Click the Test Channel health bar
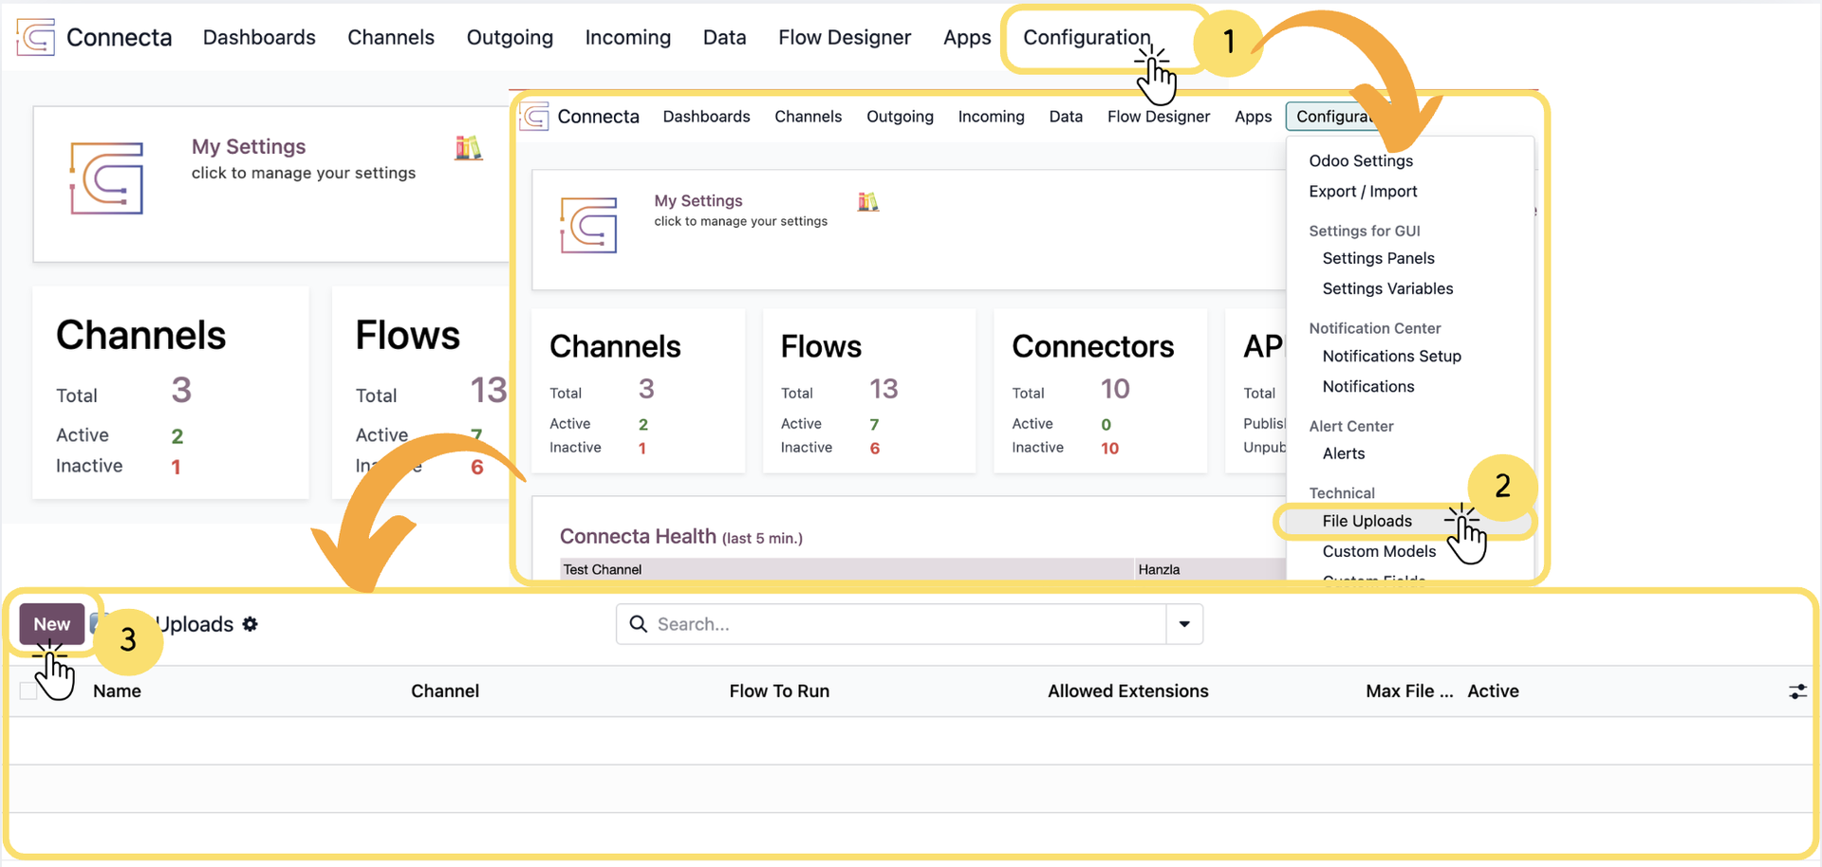This screenshot has width=1822, height=867. coord(847,569)
